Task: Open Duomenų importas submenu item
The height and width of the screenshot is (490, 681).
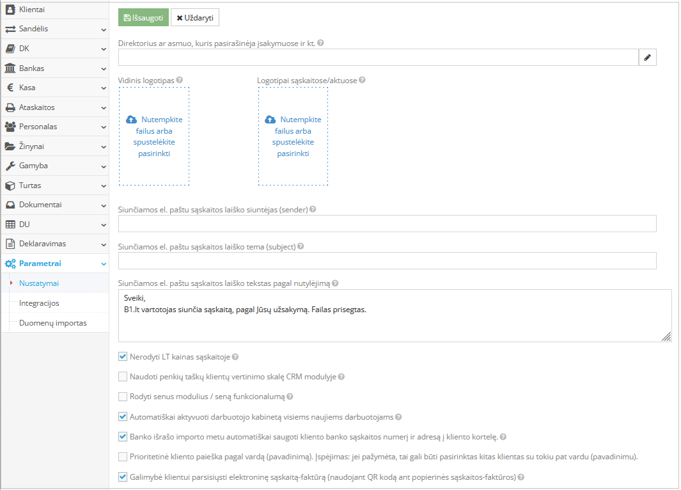Action: [x=52, y=323]
